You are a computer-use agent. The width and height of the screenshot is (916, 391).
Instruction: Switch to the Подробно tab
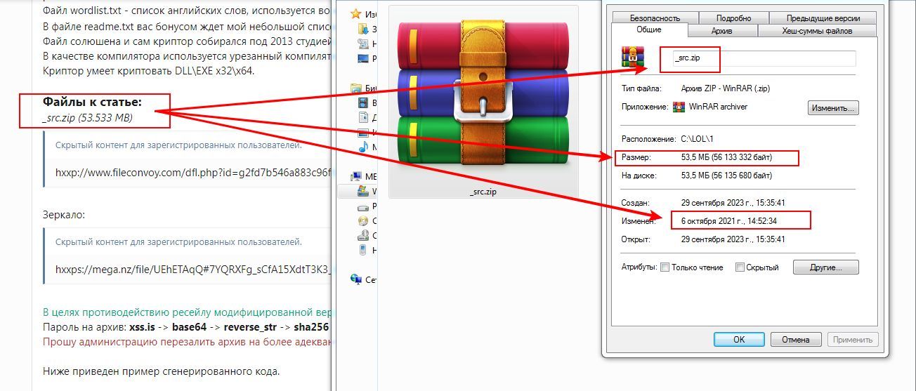tap(734, 18)
